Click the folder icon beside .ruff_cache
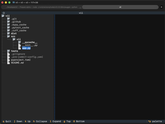This screenshot has width=165, height=124. [9, 30]
